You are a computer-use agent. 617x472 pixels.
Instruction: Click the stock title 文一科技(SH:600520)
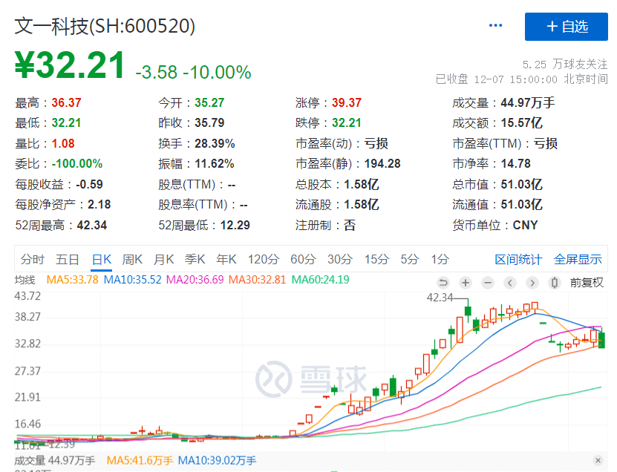pyautogui.click(x=105, y=27)
